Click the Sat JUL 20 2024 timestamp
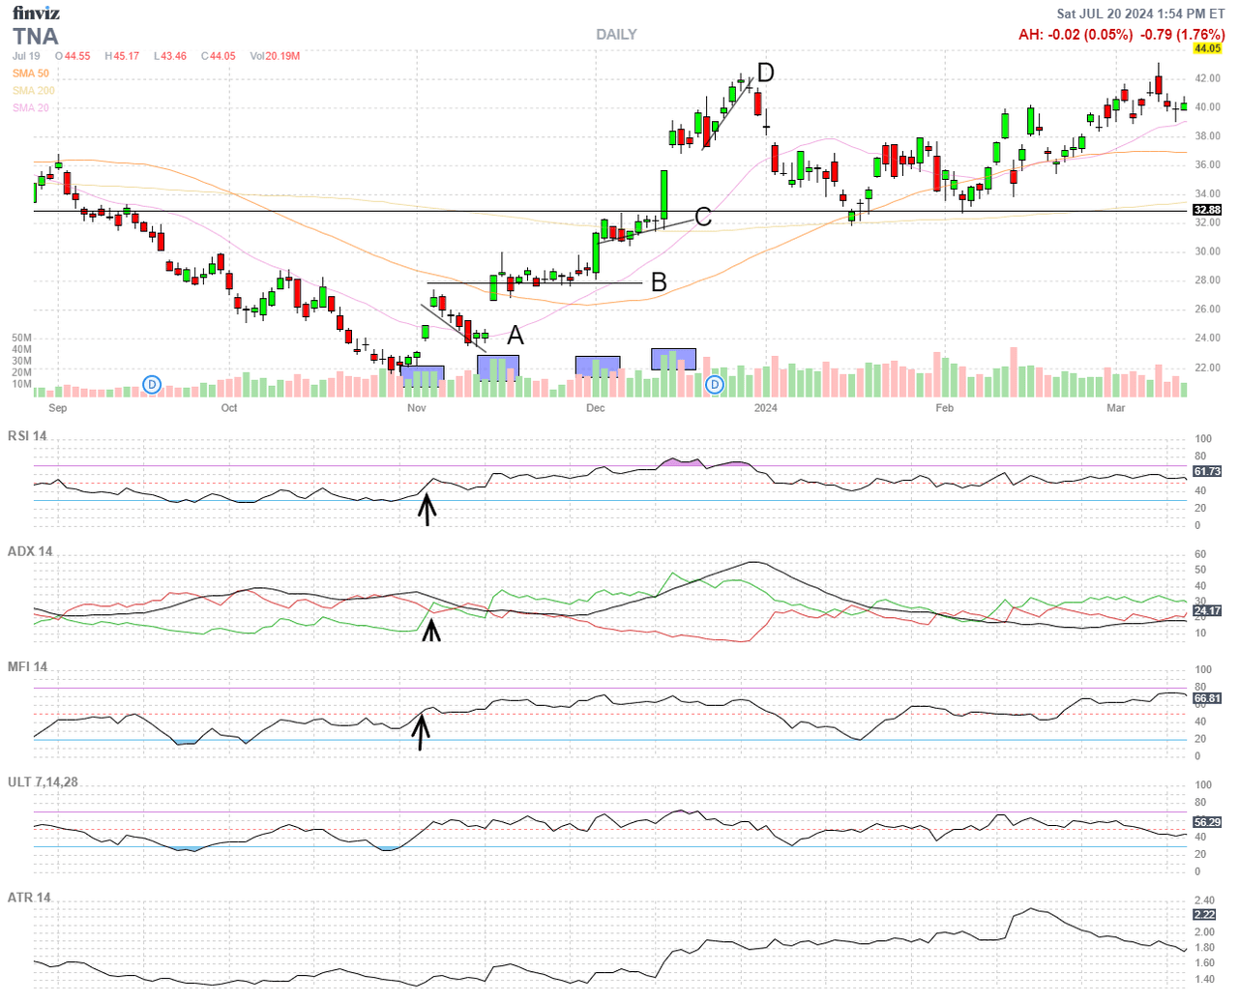This screenshot has height=1002, width=1238. [1140, 14]
